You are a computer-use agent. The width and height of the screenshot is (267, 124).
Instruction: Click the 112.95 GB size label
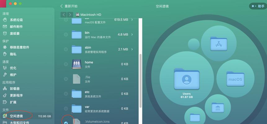click(44, 116)
